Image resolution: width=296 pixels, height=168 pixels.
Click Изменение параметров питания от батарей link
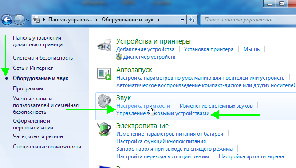coord(170,134)
